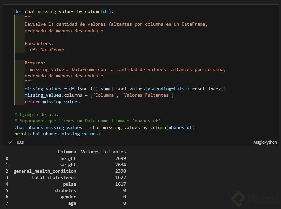281x209 pixels.
Task: Click the Platzi logo watermark
Action: (x=255, y=198)
